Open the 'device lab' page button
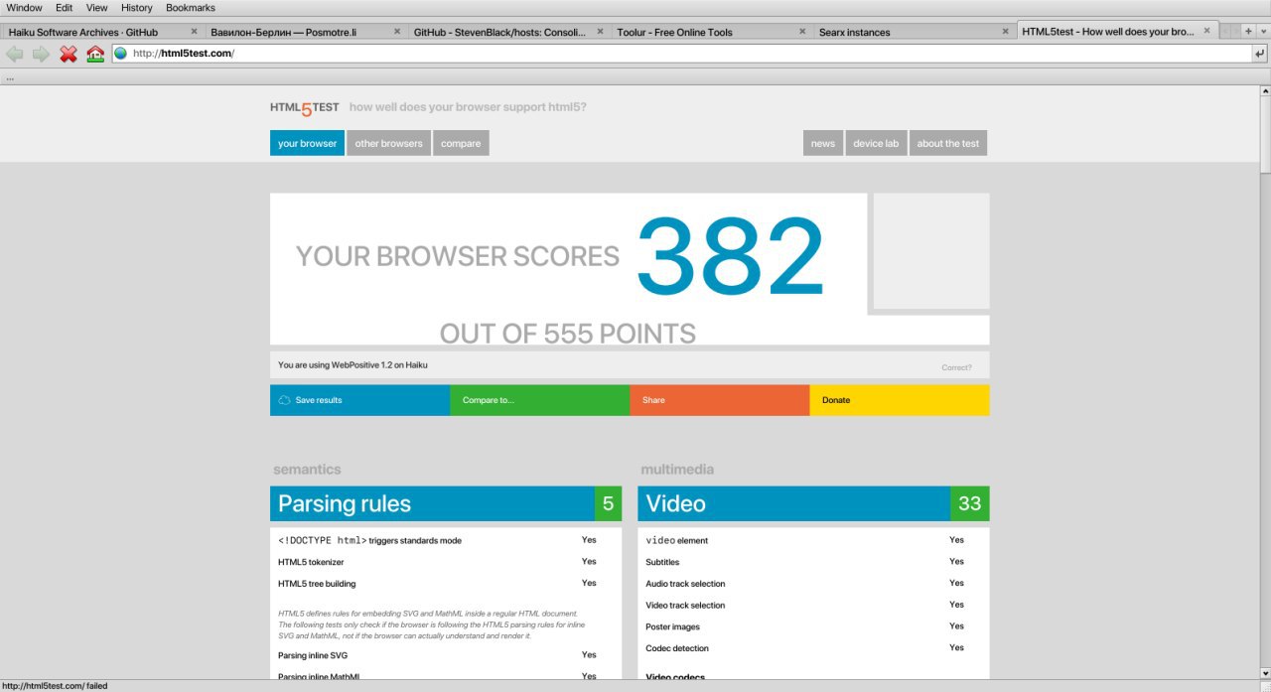1271x692 pixels. pyautogui.click(x=876, y=143)
